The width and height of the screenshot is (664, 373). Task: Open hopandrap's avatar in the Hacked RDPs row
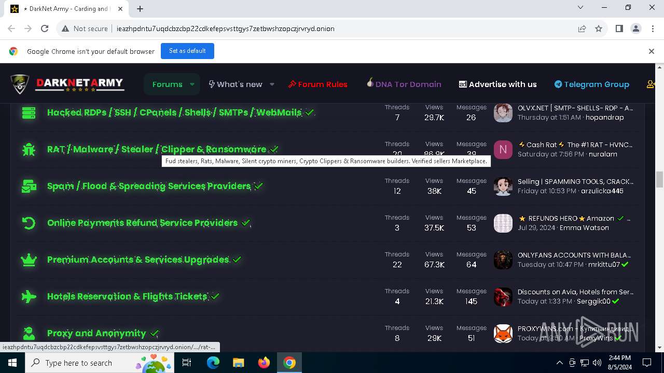(x=503, y=112)
